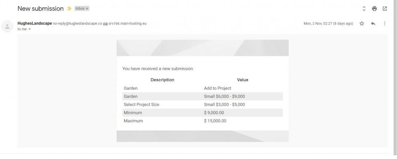This screenshot has height=159, width=397.
Task: Toggle the yellow importance marker
Action: point(69,9)
